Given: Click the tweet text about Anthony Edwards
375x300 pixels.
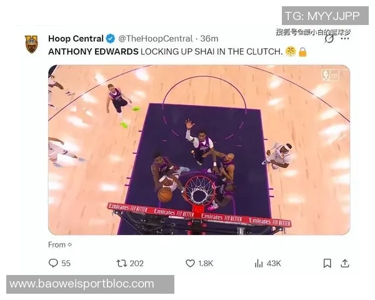Looking at the screenshot, I should [x=177, y=52].
